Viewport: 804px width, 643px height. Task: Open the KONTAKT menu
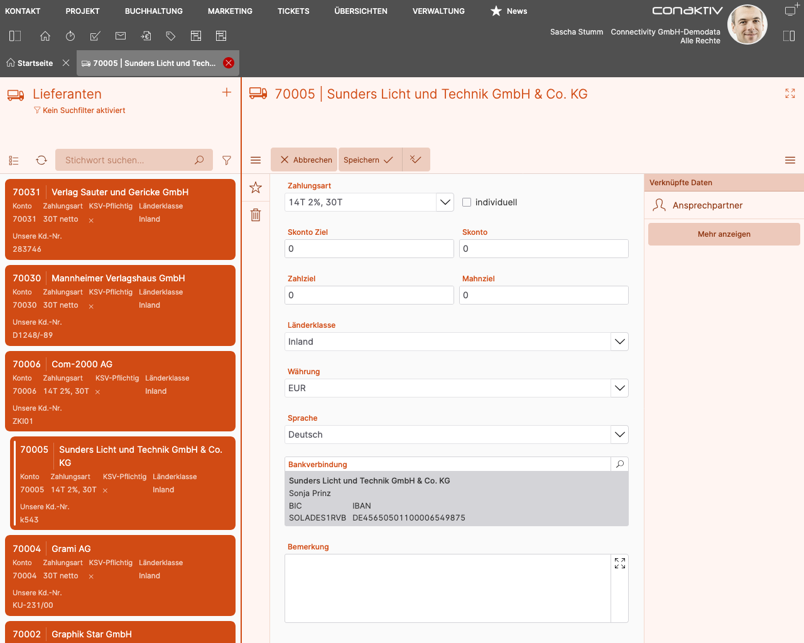pyautogui.click(x=23, y=11)
